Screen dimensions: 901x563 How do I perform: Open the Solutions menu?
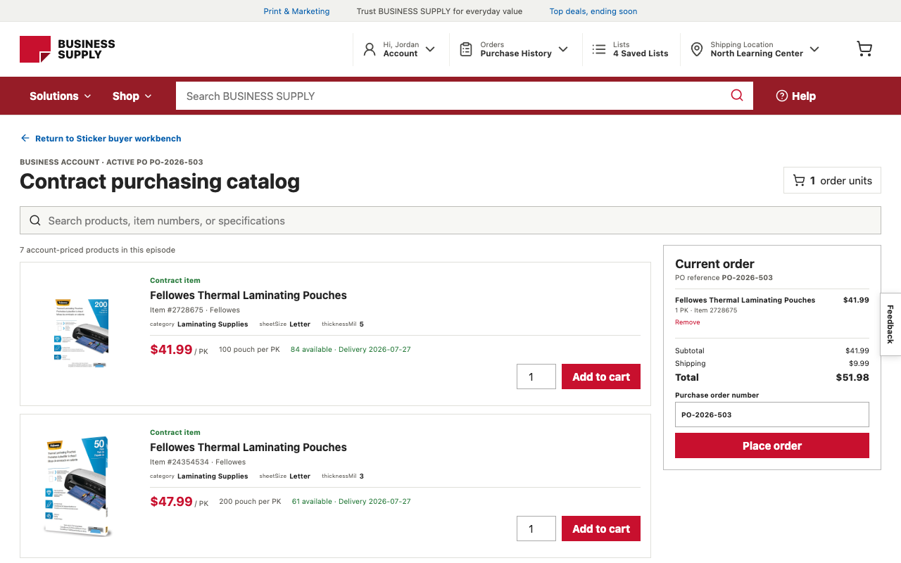(61, 96)
